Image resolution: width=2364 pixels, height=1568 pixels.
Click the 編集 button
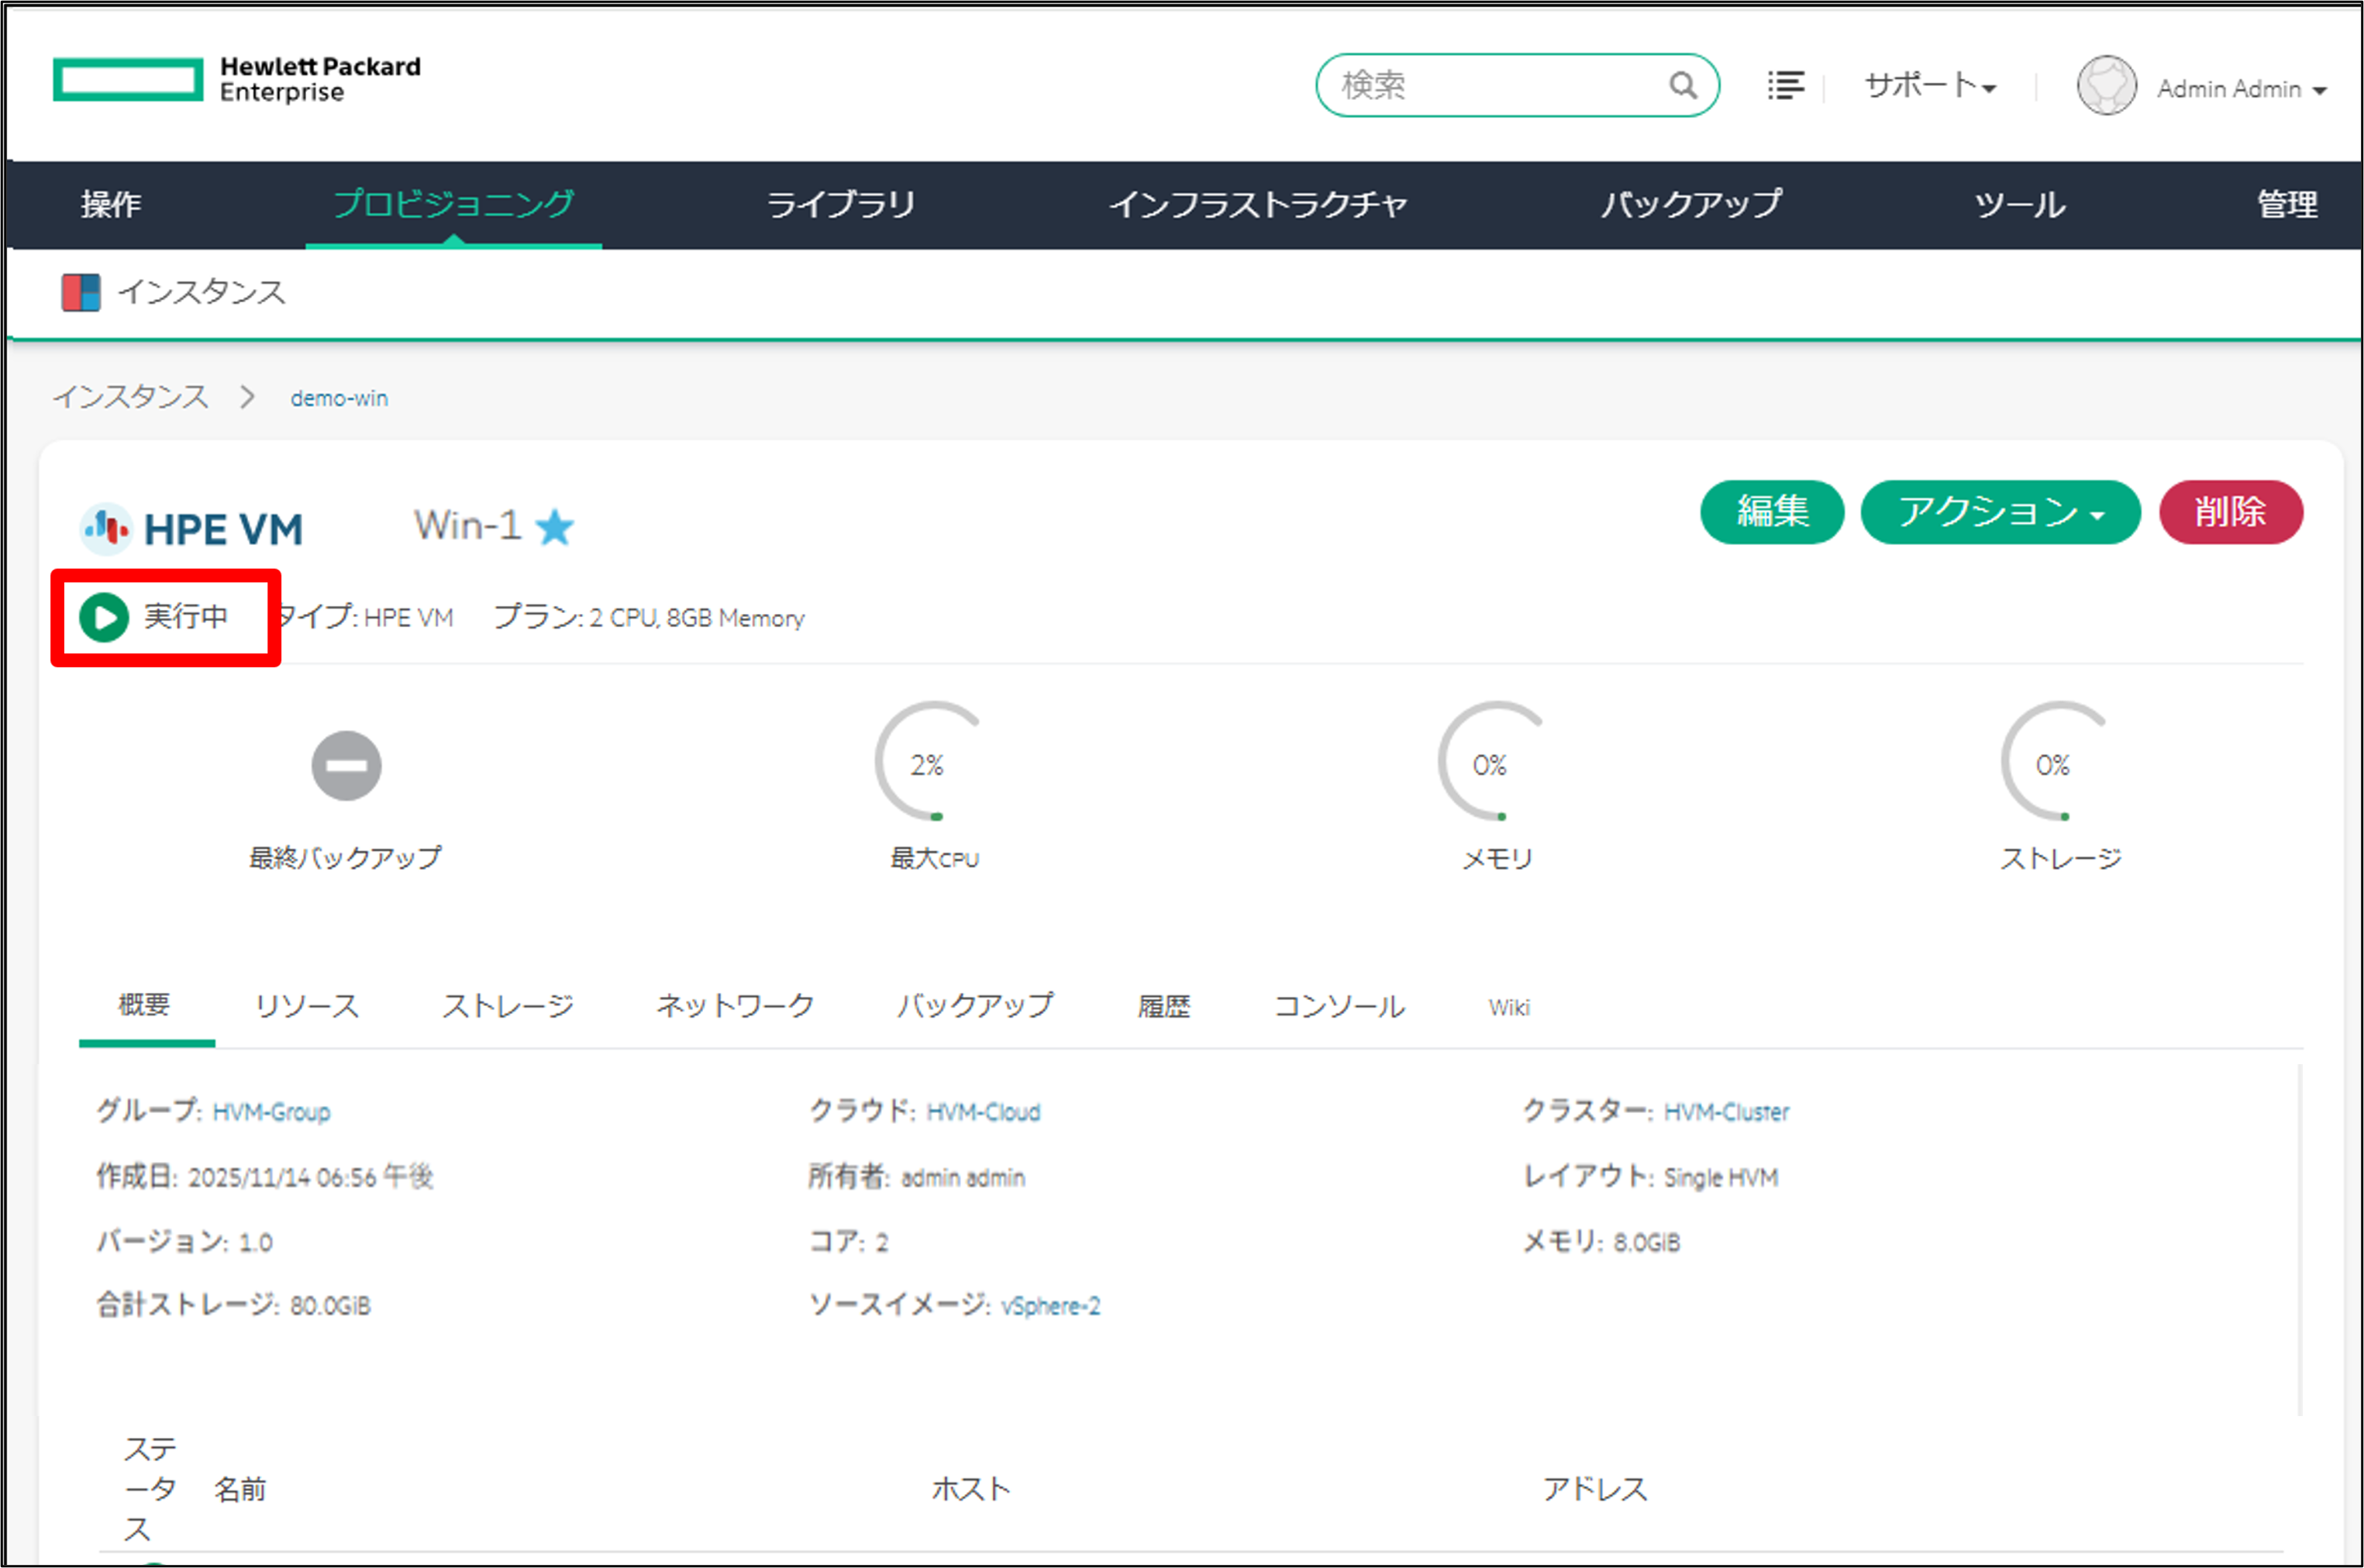pyautogui.click(x=1772, y=512)
